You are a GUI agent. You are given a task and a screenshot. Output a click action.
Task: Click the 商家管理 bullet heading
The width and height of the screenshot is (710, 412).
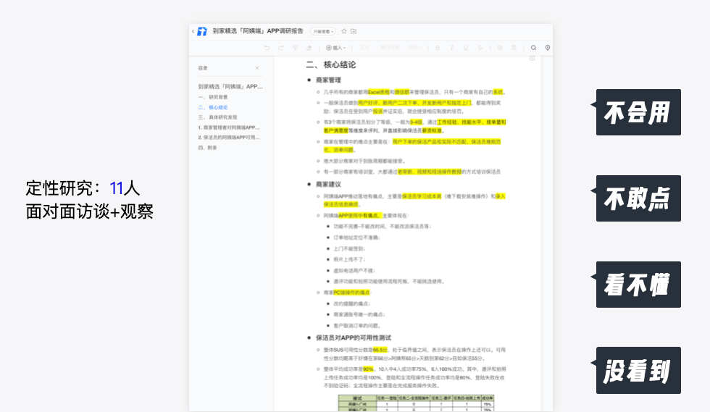pyautogui.click(x=328, y=80)
